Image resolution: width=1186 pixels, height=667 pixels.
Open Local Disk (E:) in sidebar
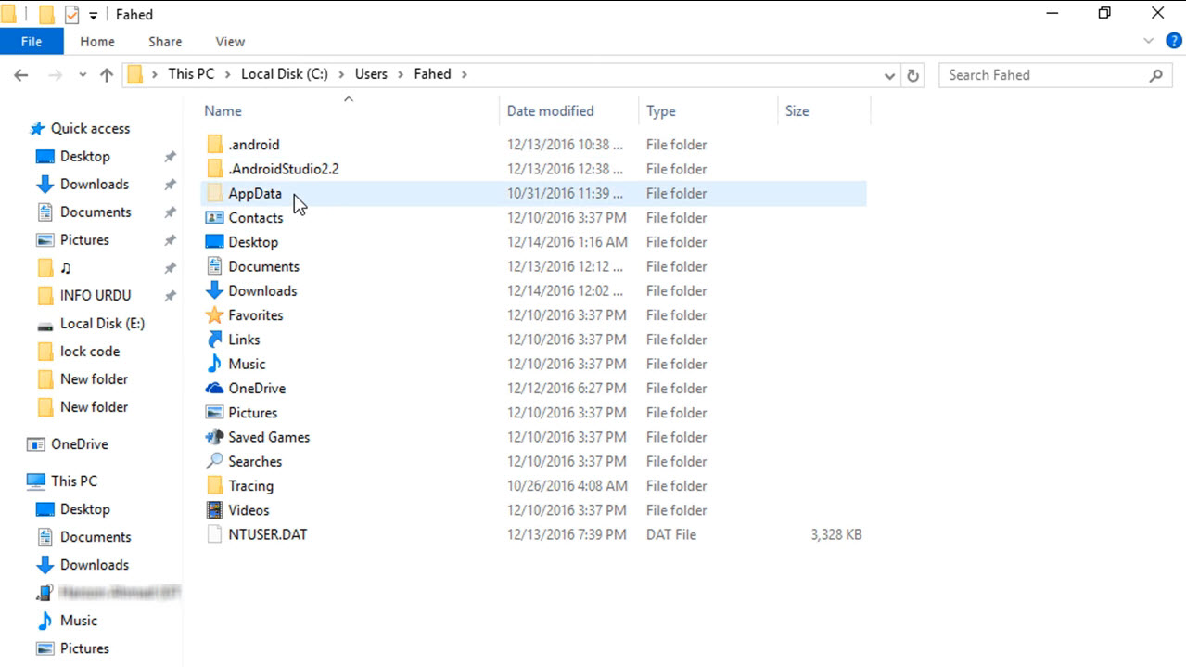coord(102,323)
